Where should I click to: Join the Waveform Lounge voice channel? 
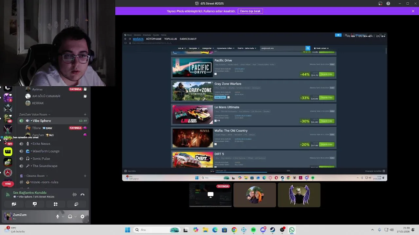[53, 151]
